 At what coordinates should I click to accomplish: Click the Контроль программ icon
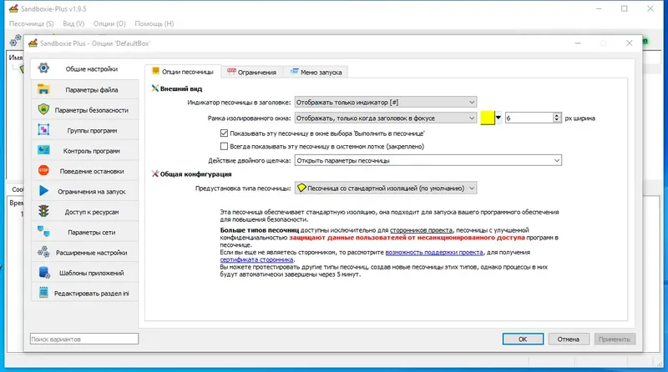(43, 150)
